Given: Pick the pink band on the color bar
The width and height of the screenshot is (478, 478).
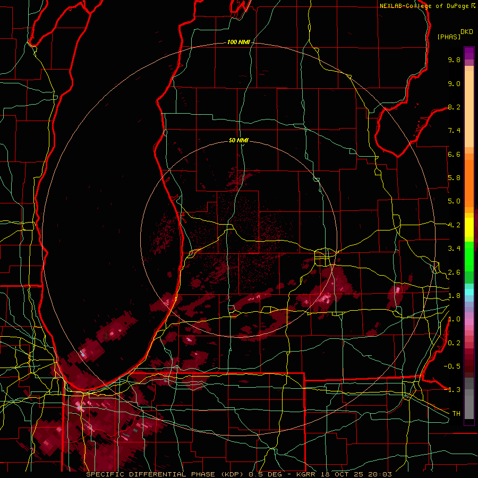Looking at the screenshot, I should (x=469, y=322).
